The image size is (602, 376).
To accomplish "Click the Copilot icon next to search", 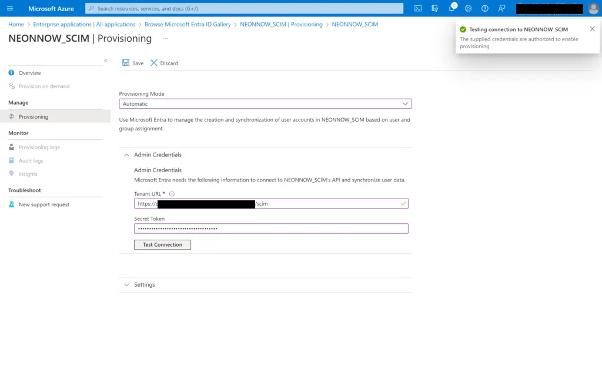I will click(x=435, y=8).
